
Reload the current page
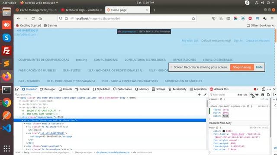(x=33, y=19)
